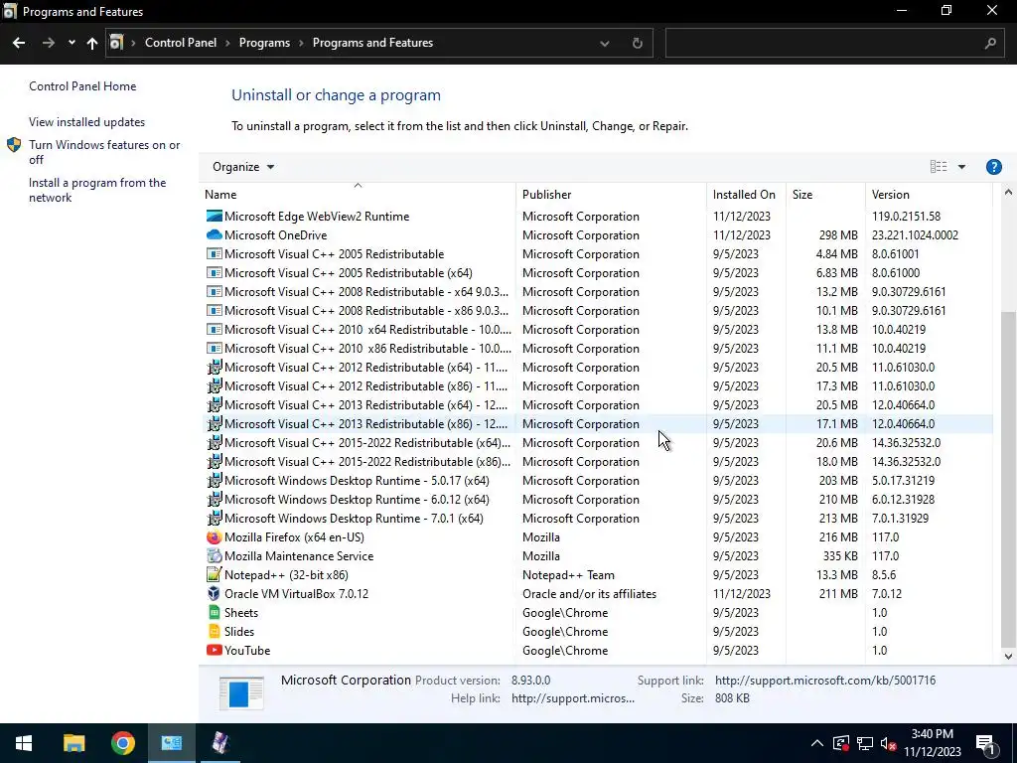Viewport: 1017px width, 763px height.
Task: Go up one level with up arrow
Action: 92,43
